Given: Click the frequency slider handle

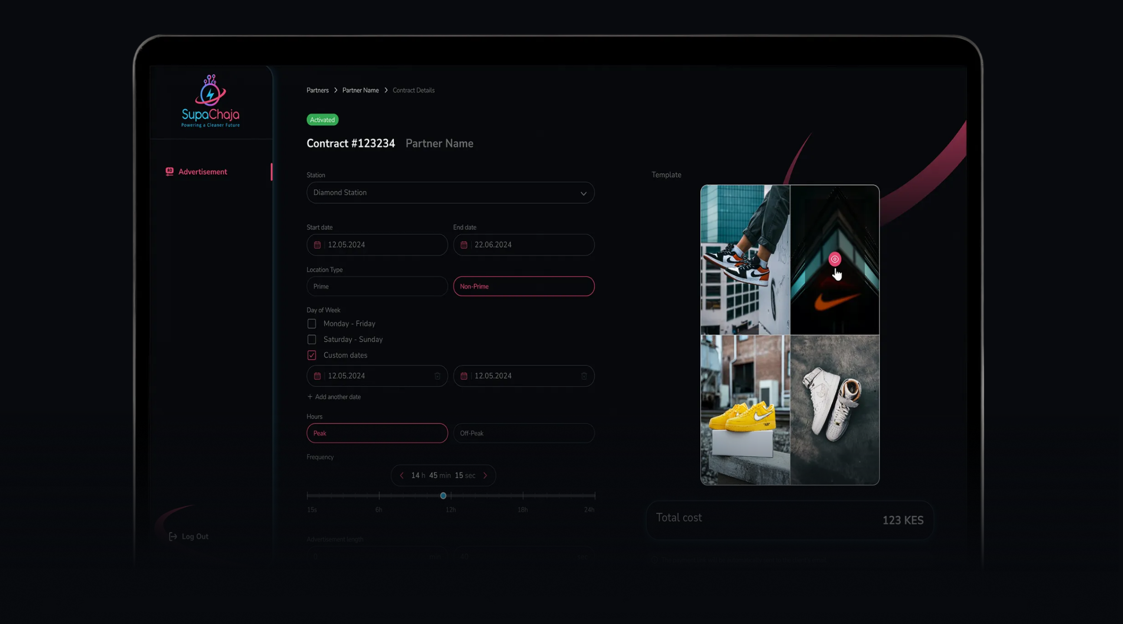Looking at the screenshot, I should 443,496.
